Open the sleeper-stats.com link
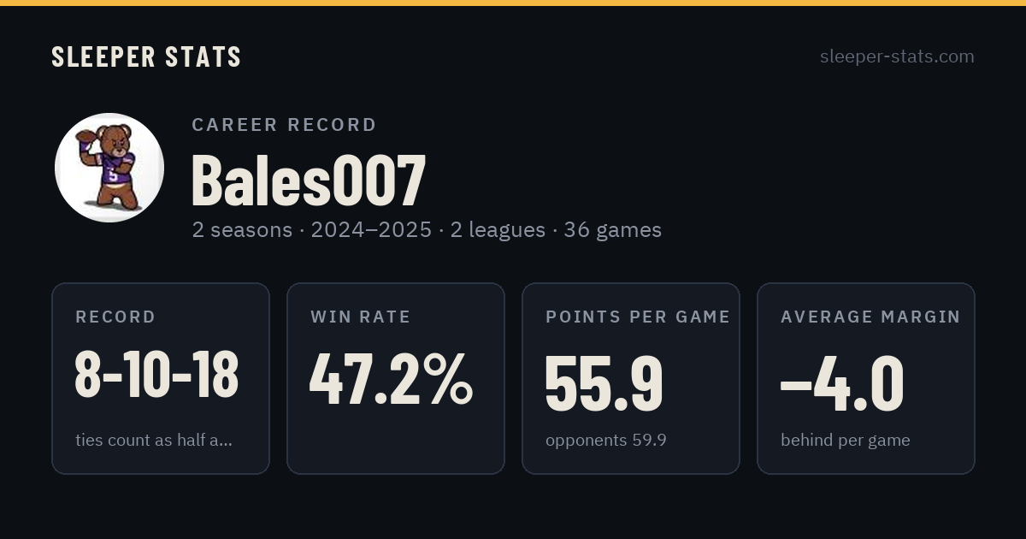The image size is (1026, 539). coord(897,56)
